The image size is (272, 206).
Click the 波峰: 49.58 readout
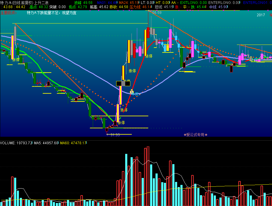83,3
